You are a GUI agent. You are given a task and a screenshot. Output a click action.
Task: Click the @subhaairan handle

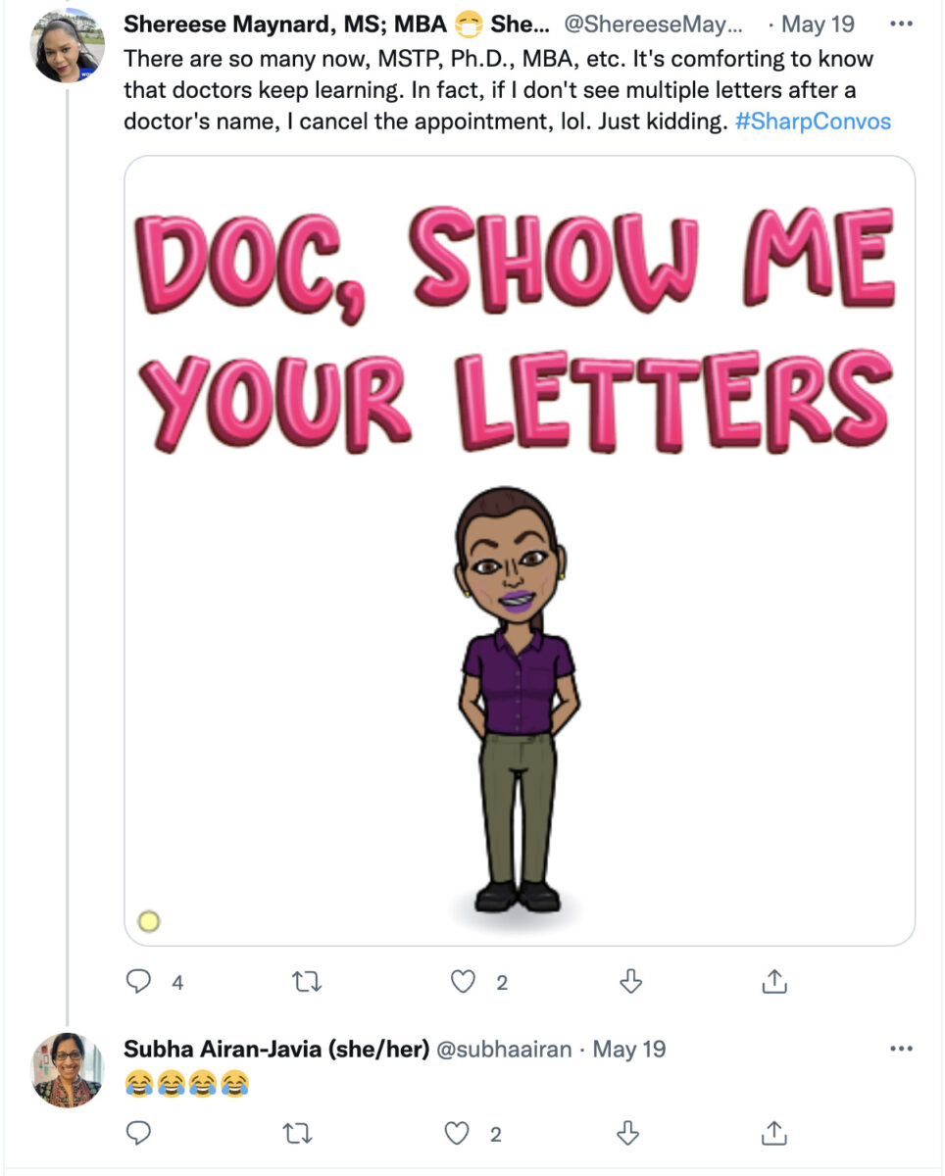505,1050
